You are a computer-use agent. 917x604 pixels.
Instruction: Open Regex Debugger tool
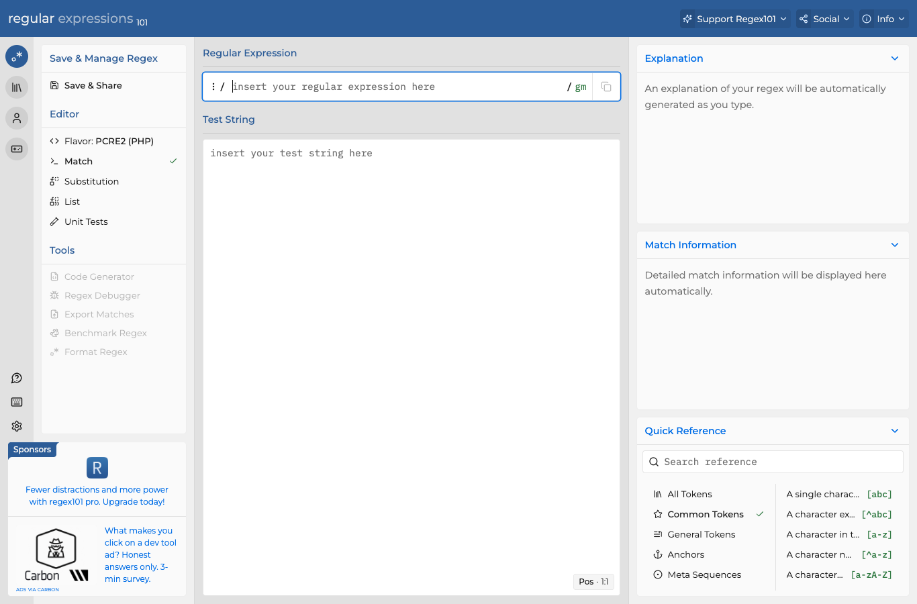pos(113,295)
